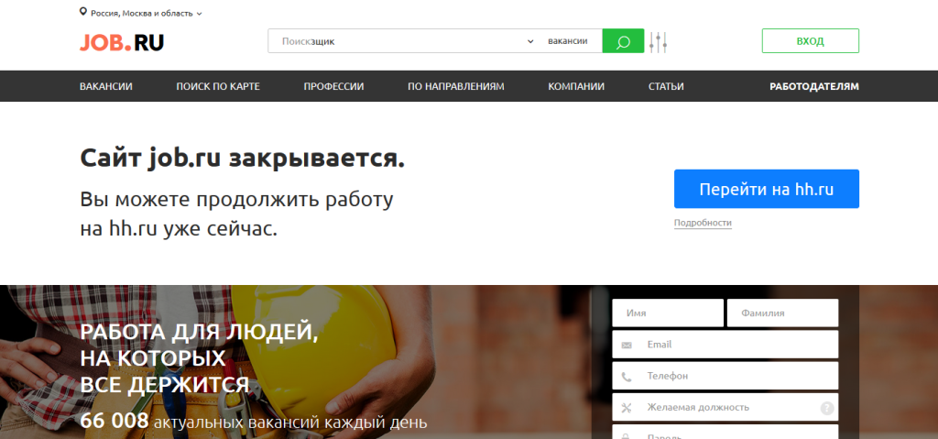This screenshot has height=439, width=938.
Task: Select ПО НАПРАВЛЕНИЯМ in navigation
Action: (x=456, y=86)
